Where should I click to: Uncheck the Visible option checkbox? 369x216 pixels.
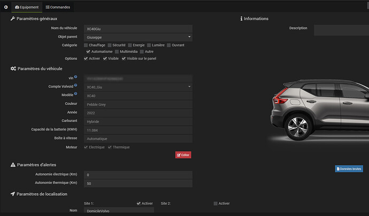105,59
